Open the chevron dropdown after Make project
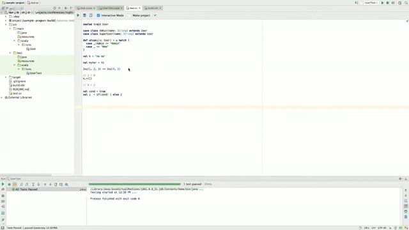Screen dimensions: 409x230 (155, 15)
